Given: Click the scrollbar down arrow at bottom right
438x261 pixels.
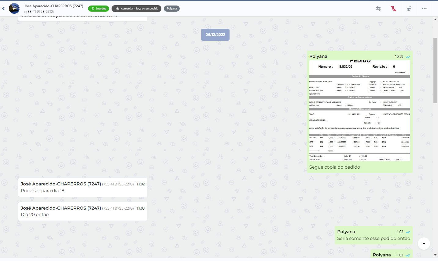Looking at the screenshot, I should [x=435, y=255].
